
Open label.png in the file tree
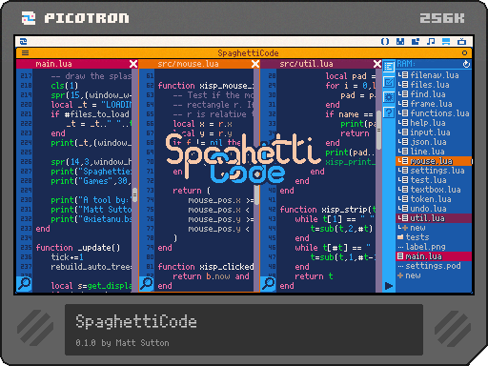click(434, 247)
